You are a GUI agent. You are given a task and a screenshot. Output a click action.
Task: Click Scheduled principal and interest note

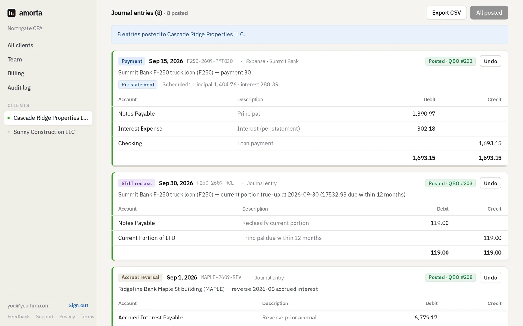(220, 85)
